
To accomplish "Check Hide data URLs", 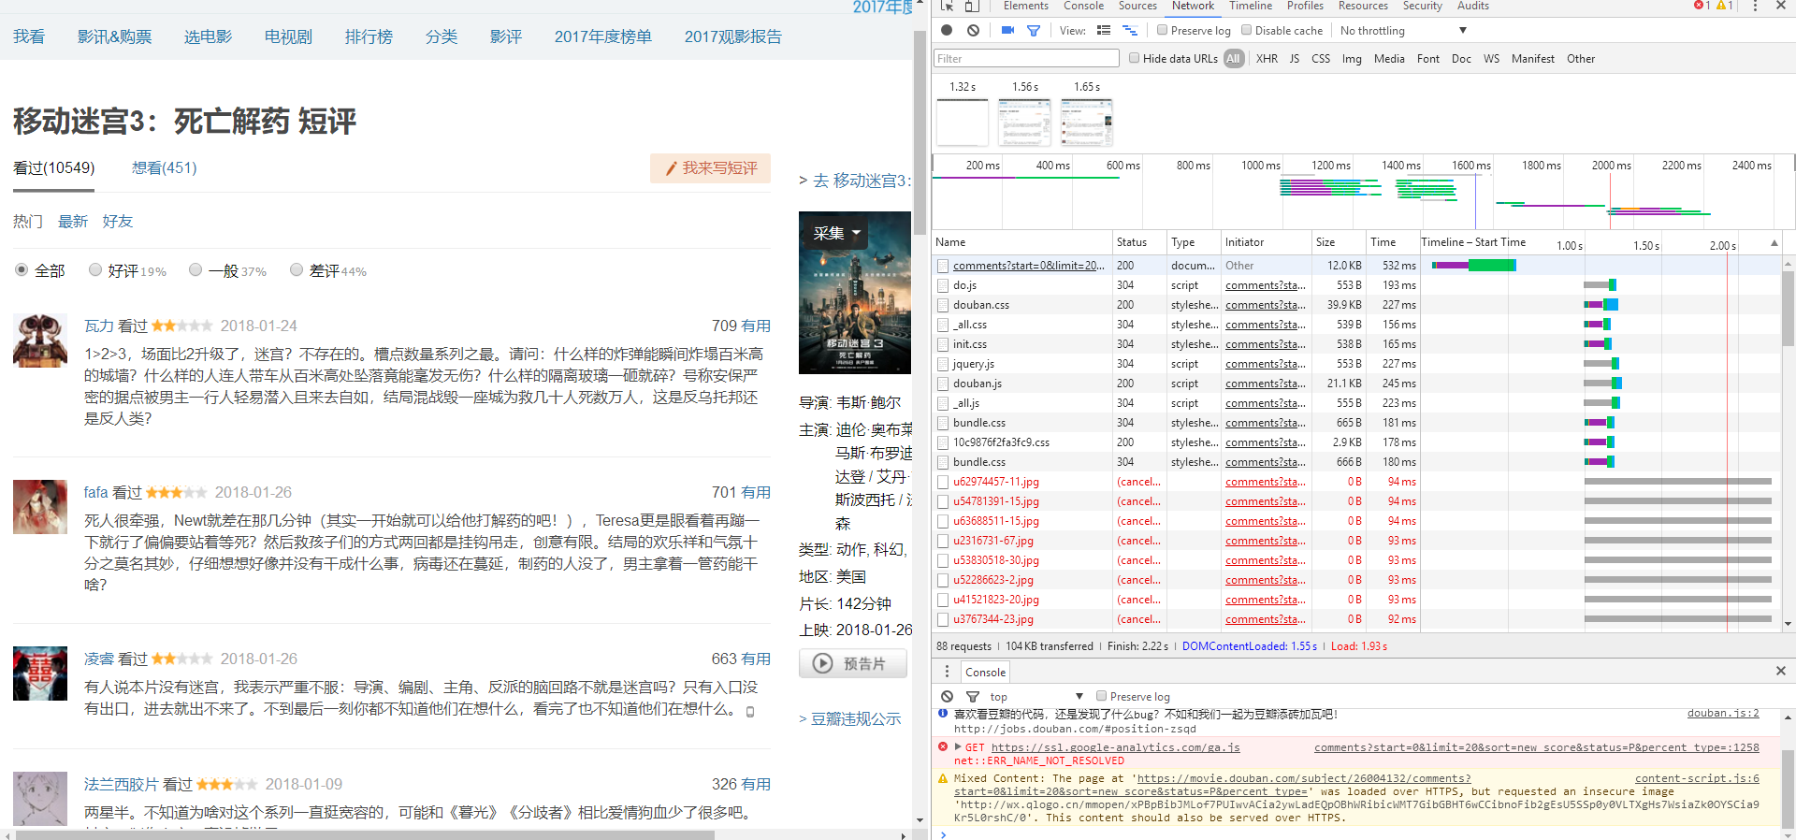I will 1134,58.
